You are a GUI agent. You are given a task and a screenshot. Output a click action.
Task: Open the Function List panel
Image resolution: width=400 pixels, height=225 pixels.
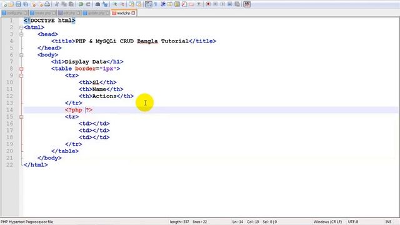184,4
